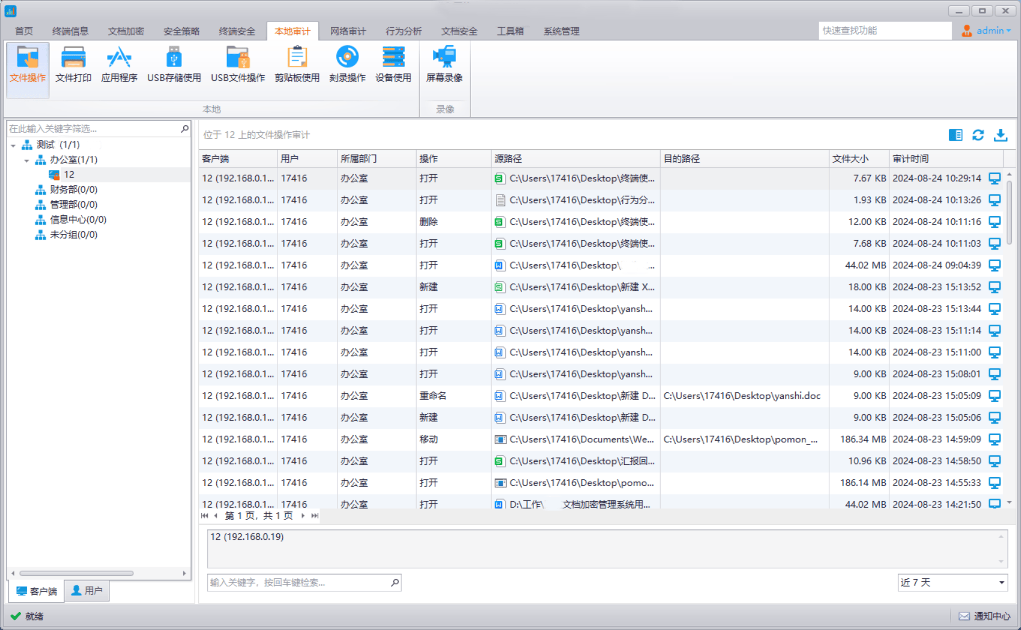Open the 应用程序 application audit
1021x630 pixels.
coord(119,64)
